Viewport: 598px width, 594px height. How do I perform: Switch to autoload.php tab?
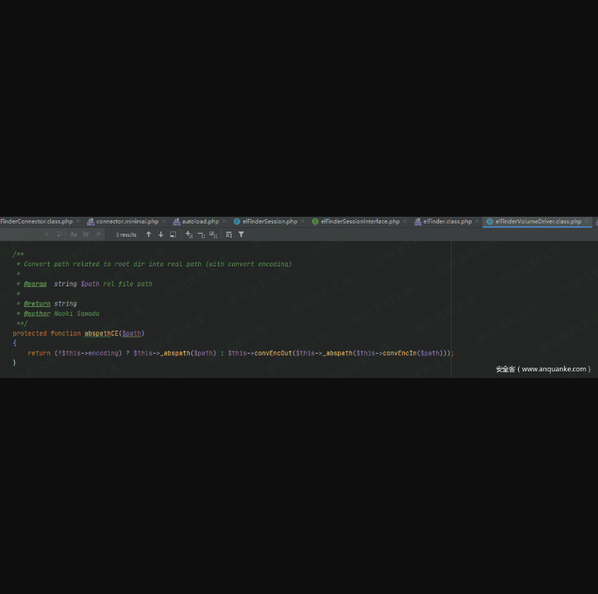click(200, 221)
